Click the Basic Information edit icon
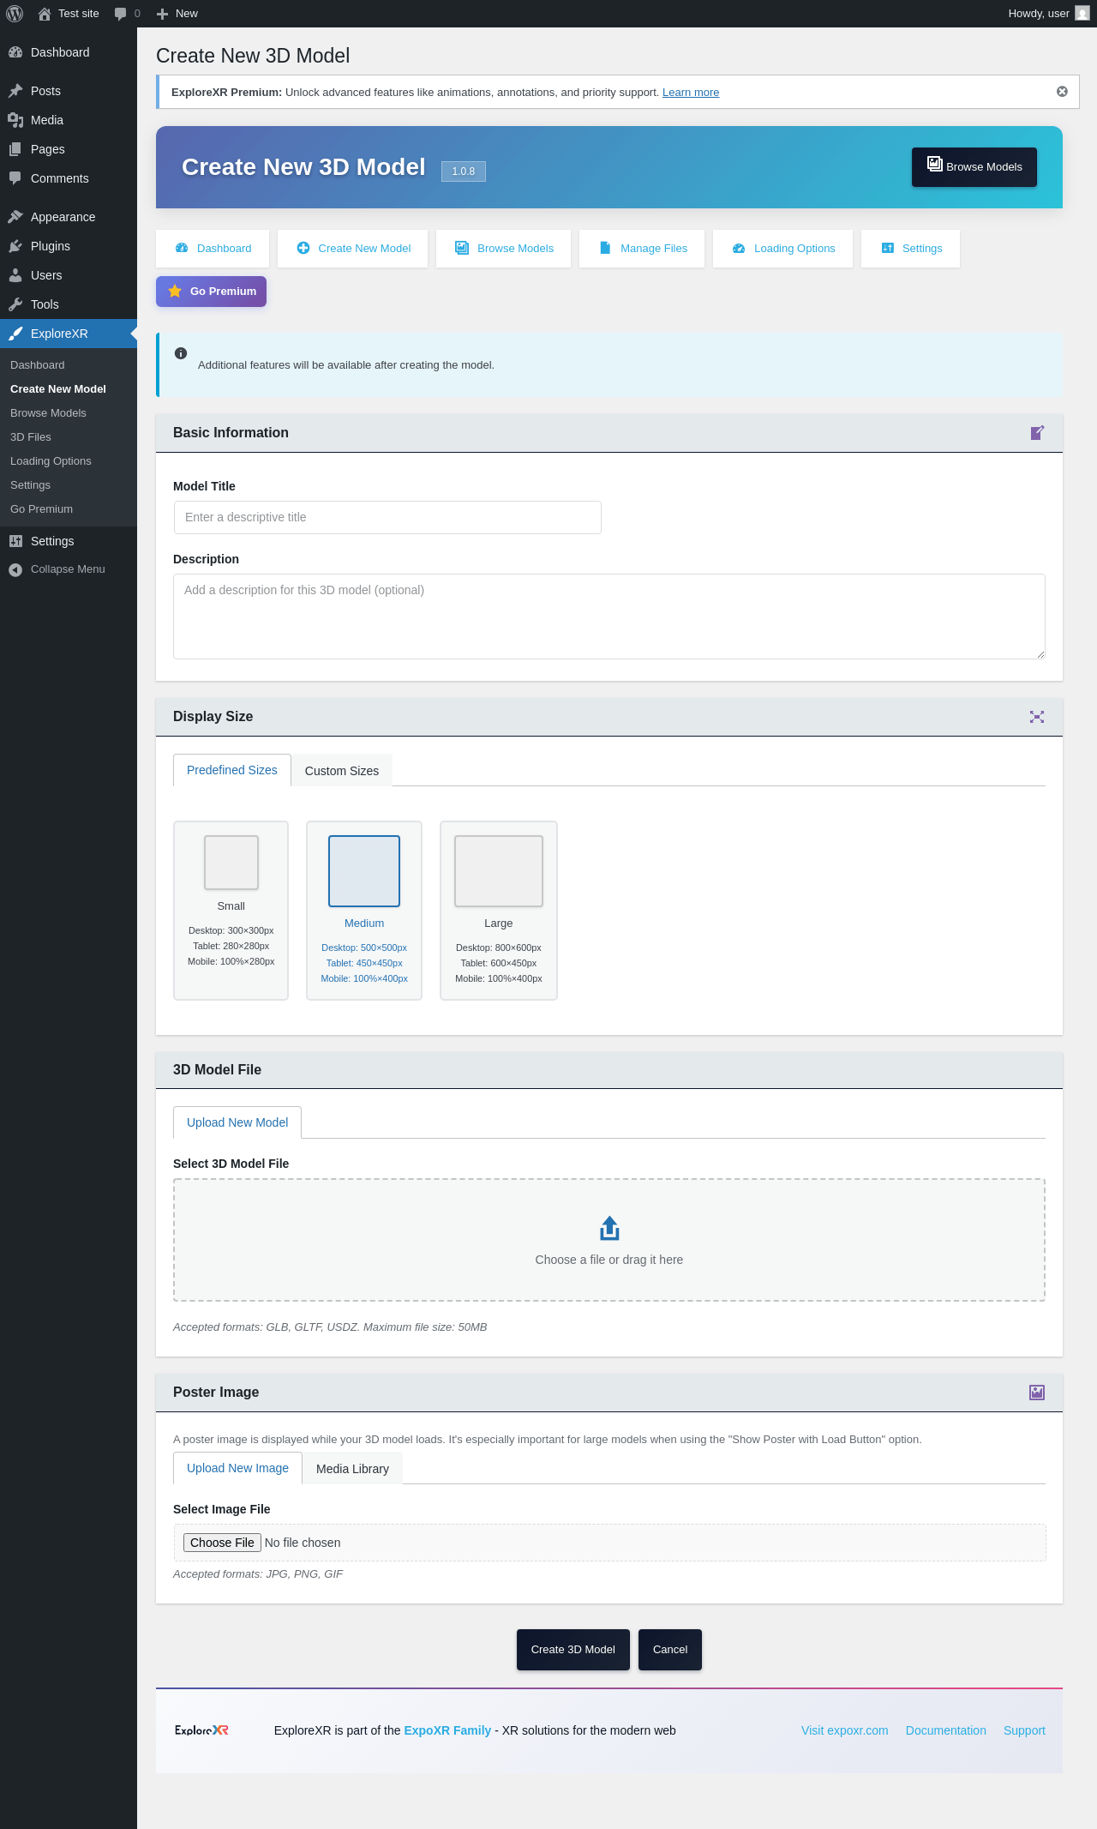1097x1829 pixels. coord(1037,433)
